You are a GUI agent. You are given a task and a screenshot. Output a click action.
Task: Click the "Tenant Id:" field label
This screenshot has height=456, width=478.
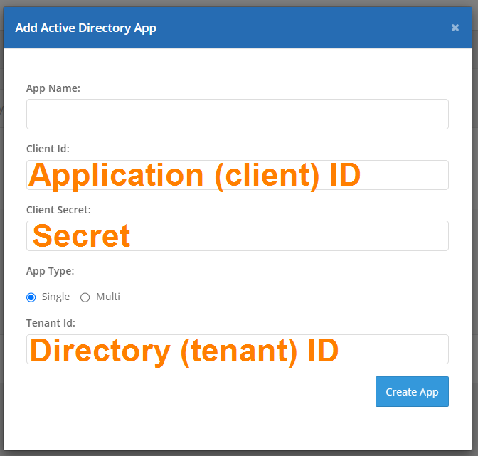[51, 323]
